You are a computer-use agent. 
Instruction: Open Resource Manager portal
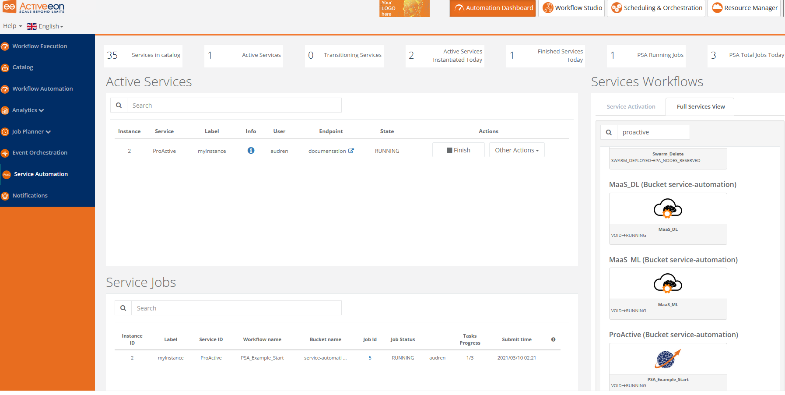[x=745, y=8]
